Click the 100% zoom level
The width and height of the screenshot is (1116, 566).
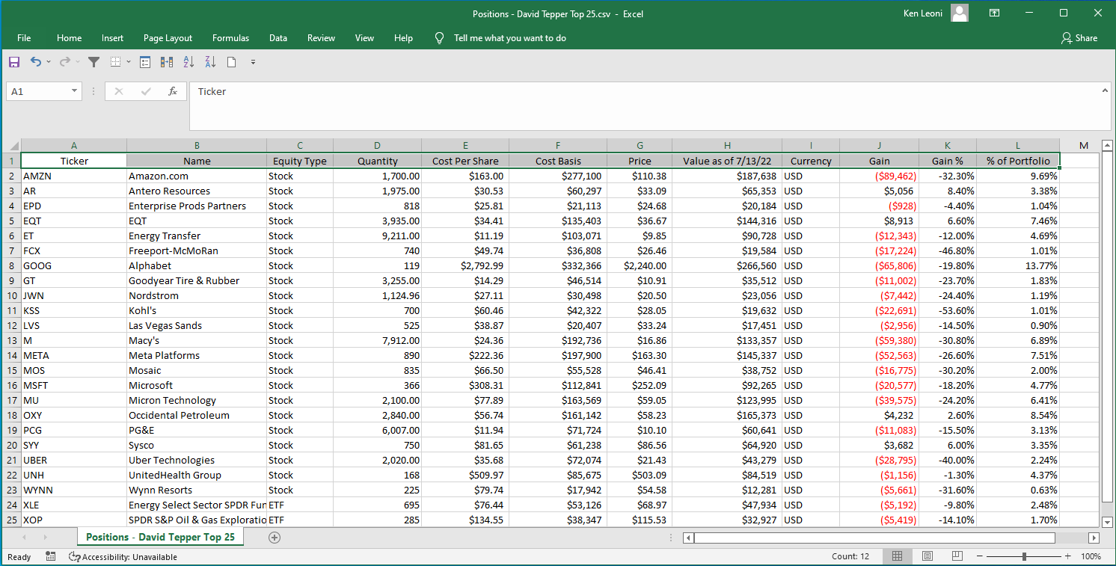click(x=1091, y=556)
